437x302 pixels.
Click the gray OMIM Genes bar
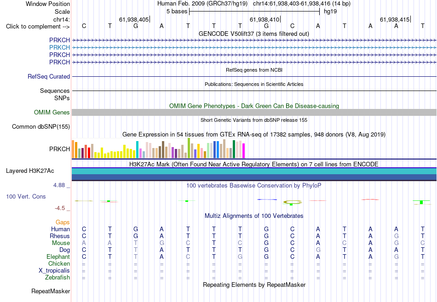[254, 112]
